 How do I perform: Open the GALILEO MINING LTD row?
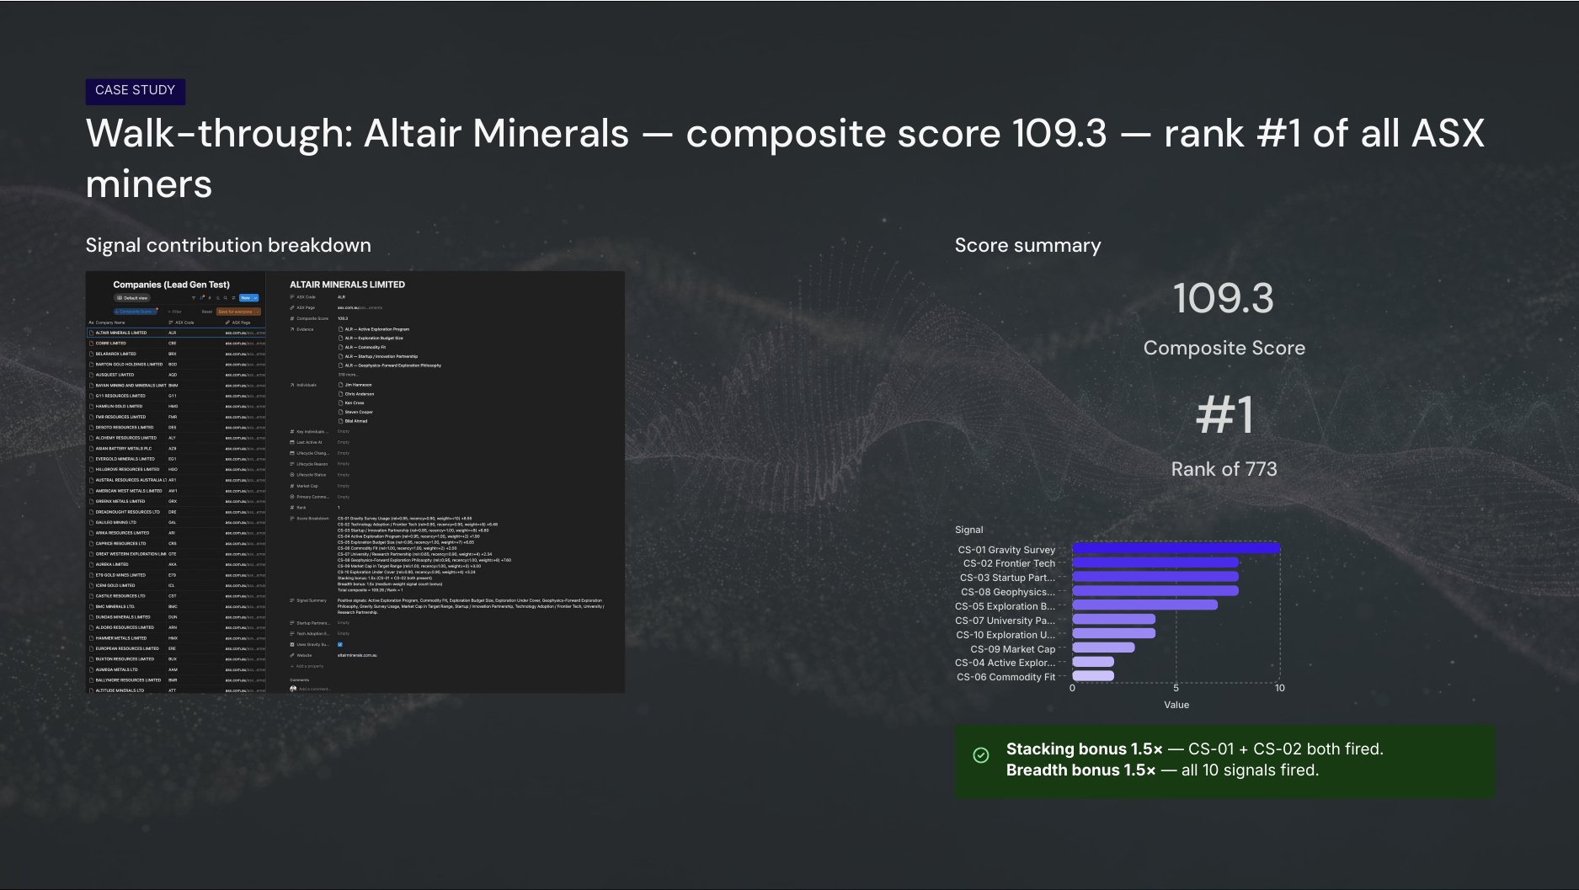[x=176, y=522]
